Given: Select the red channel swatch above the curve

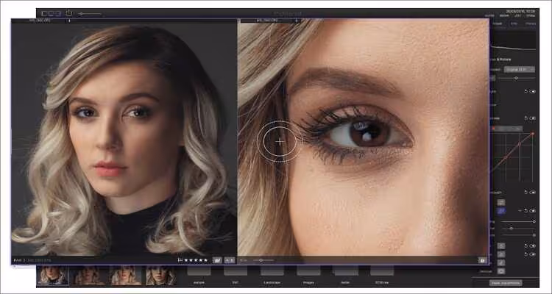Looking at the screenshot, I should (494, 129).
